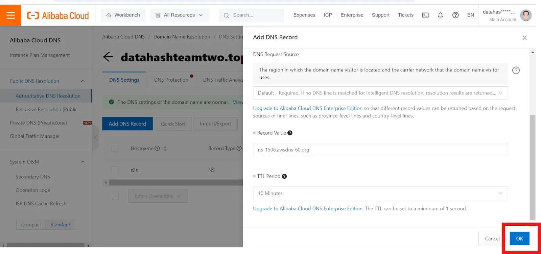
Task: Open the Enterprise menu
Action: (x=352, y=15)
